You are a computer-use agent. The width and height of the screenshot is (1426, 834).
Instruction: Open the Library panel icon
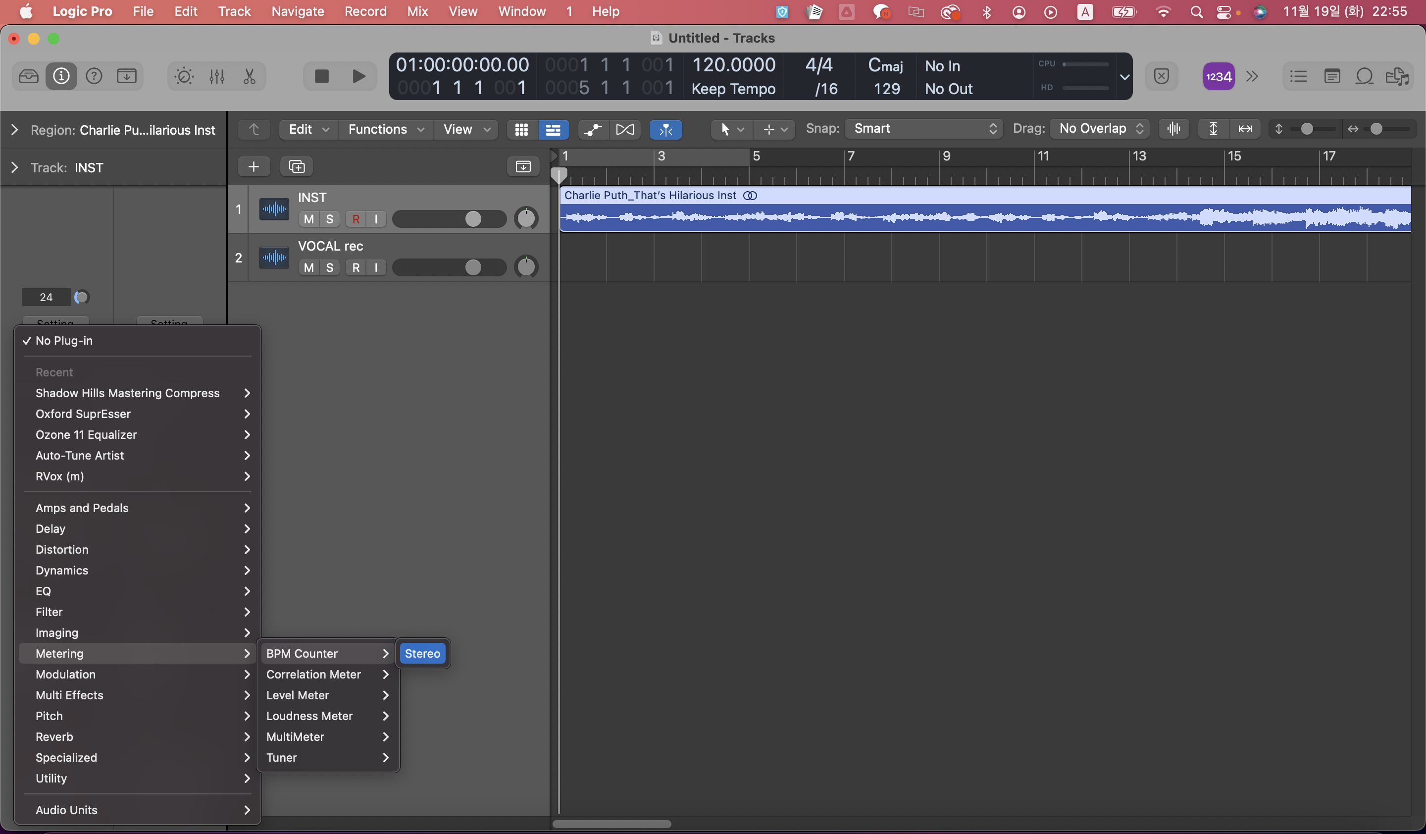tap(28, 76)
